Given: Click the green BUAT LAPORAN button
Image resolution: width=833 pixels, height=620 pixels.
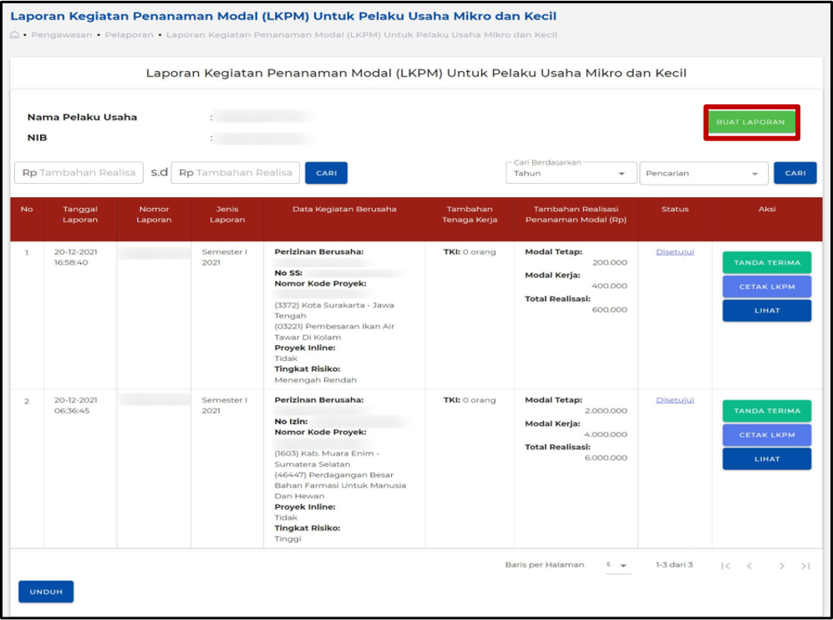Looking at the screenshot, I should point(750,122).
